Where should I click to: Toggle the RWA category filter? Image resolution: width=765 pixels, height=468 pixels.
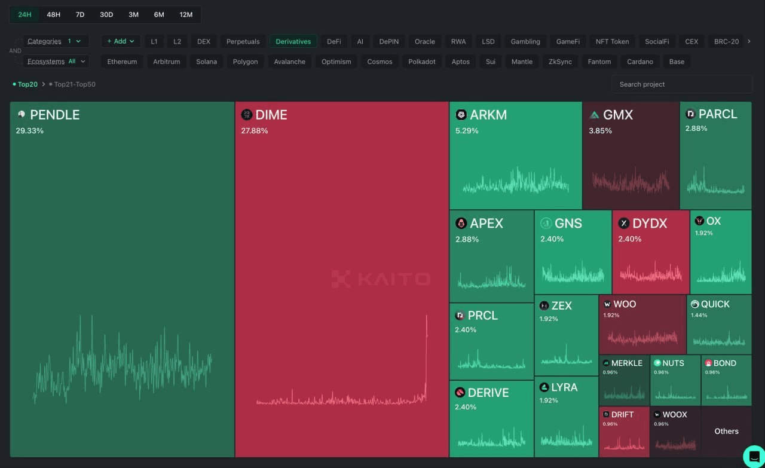pyautogui.click(x=458, y=41)
